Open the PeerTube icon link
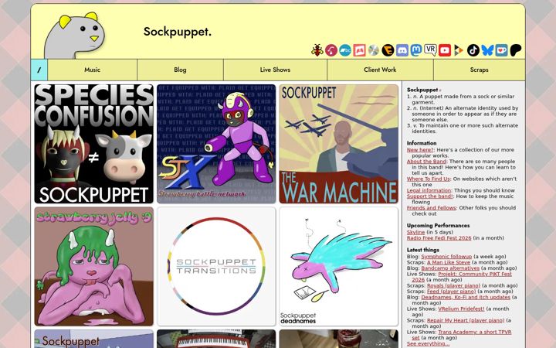The image size is (556, 348). tap(459, 50)
